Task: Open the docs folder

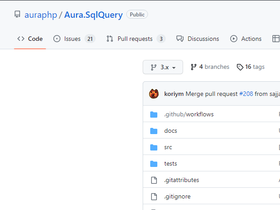Action: [x=171, y=131]
